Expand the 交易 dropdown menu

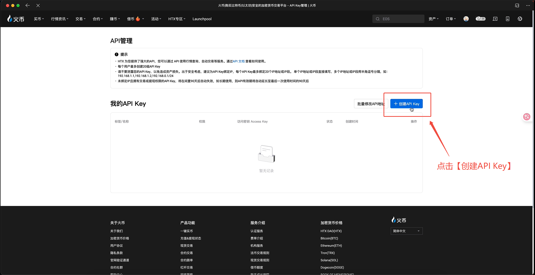coord(81,19)
